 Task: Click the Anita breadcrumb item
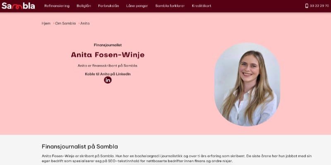(85, 24)
